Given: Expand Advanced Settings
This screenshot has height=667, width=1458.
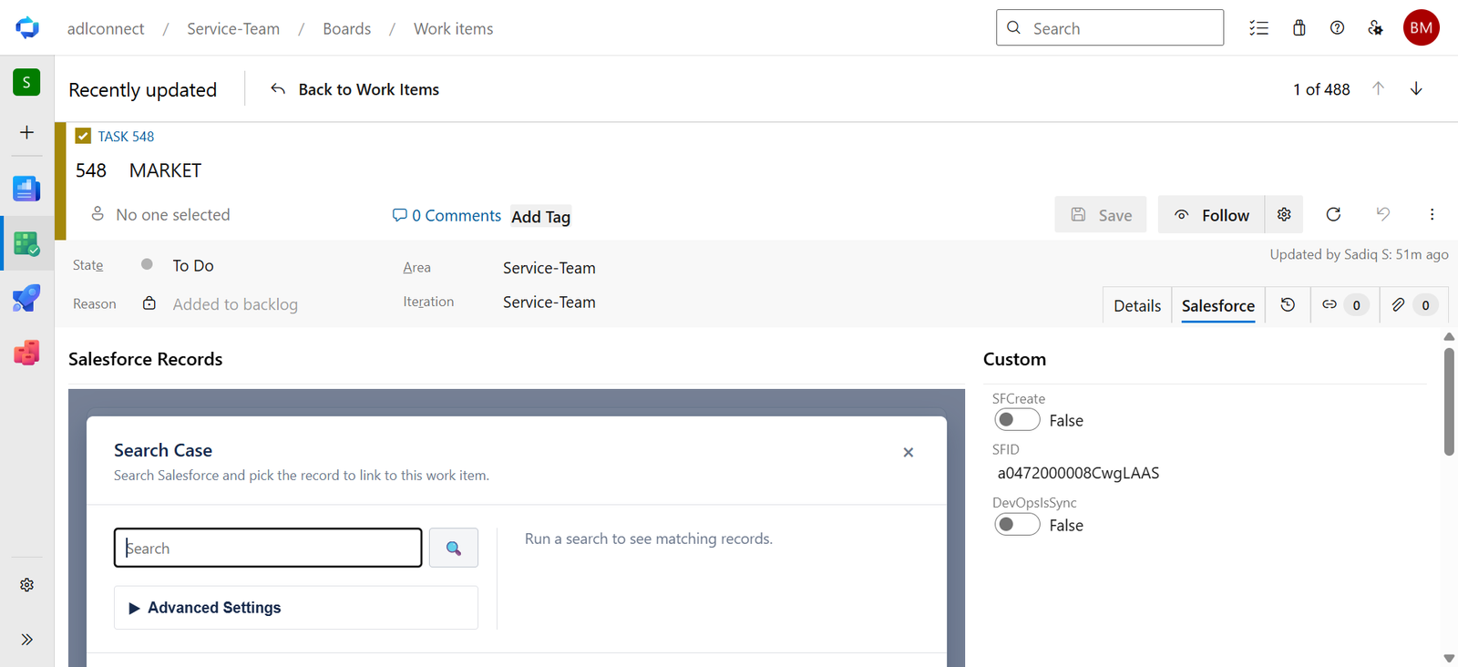Looking at the screenshot, I should [x=296, y=608].
